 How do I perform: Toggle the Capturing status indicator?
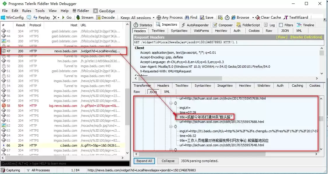tap(11, 170)
